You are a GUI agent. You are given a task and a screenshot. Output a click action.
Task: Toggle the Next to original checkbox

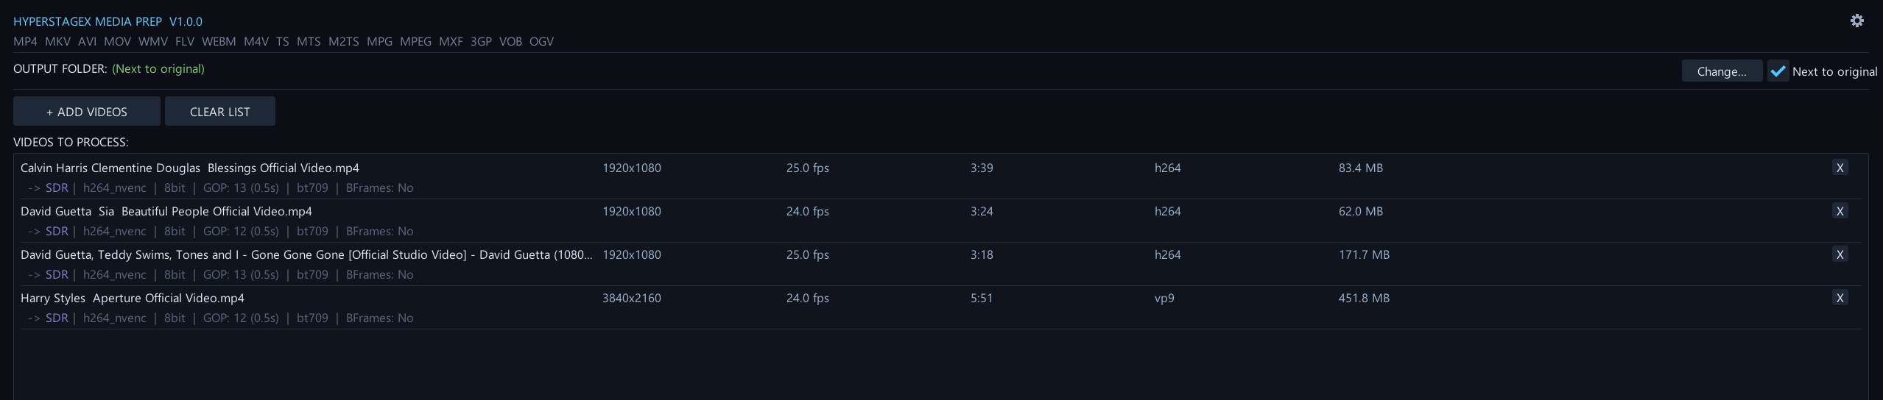point(1778,71)
